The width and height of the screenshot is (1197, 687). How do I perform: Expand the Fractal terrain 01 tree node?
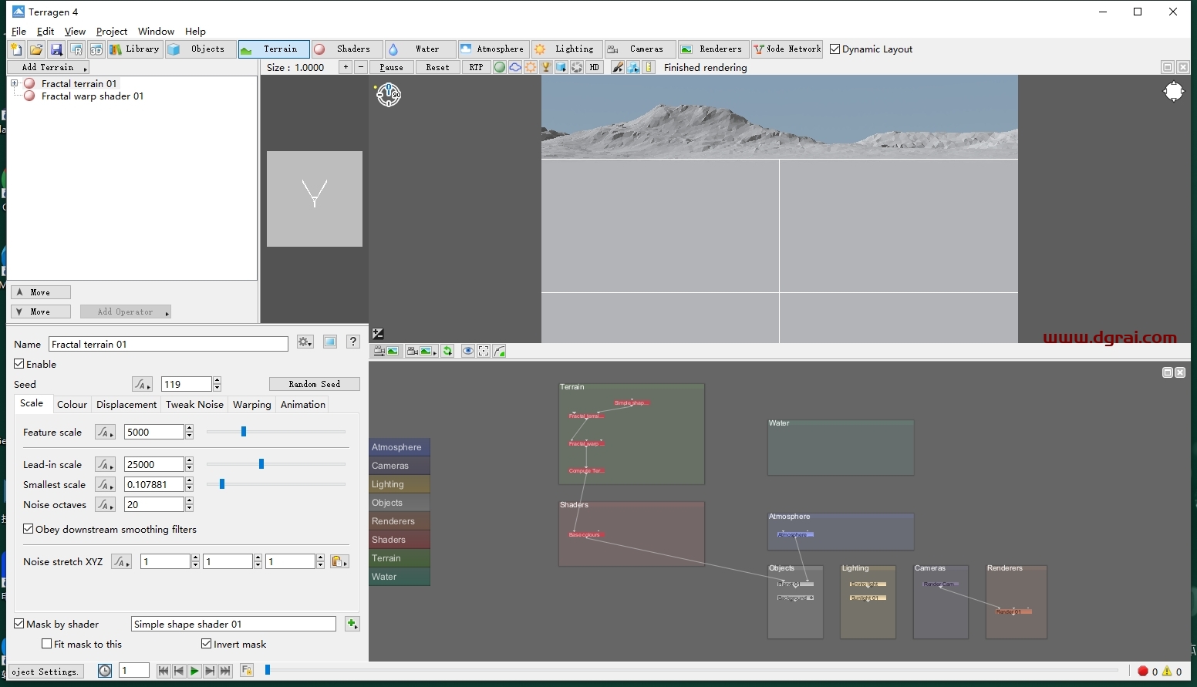pyautogui.click(x=14, y=83)
